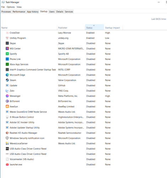Image resolution: width=167 pixels, height=178 pixels.
Task: Click the BitTorrent icon
Action: click(x=7, y=101)
